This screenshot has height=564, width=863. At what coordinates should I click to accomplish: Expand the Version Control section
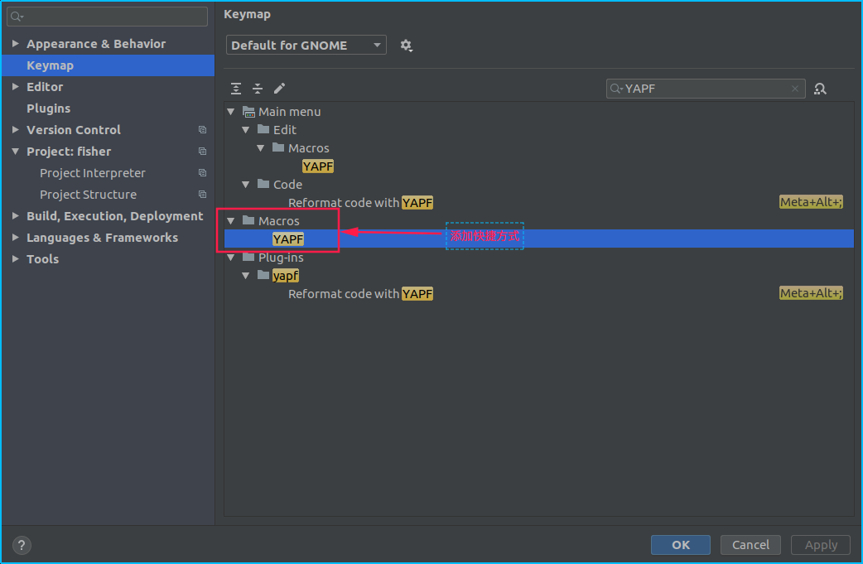pyautogui.click(x=14, y=130)
